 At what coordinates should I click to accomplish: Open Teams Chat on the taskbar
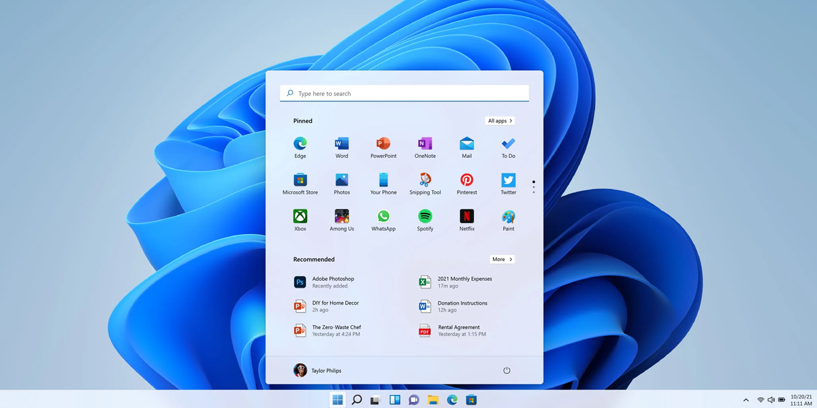[x=413, y=400]
